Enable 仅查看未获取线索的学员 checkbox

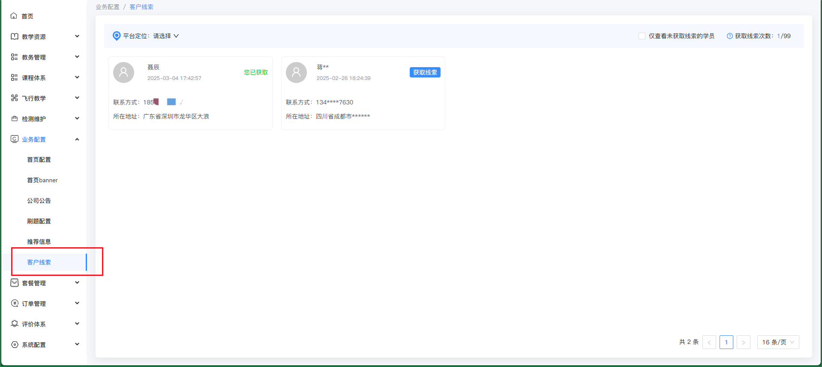click(642, 36)
